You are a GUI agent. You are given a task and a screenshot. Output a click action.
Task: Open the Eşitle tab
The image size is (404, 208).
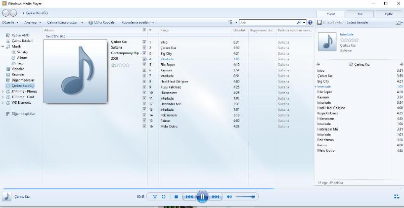[388, 14]
